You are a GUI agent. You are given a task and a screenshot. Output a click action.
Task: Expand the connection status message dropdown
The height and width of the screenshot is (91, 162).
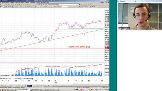click(79, 5)
